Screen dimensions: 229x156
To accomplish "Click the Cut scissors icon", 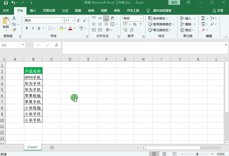I will point(14,18).
